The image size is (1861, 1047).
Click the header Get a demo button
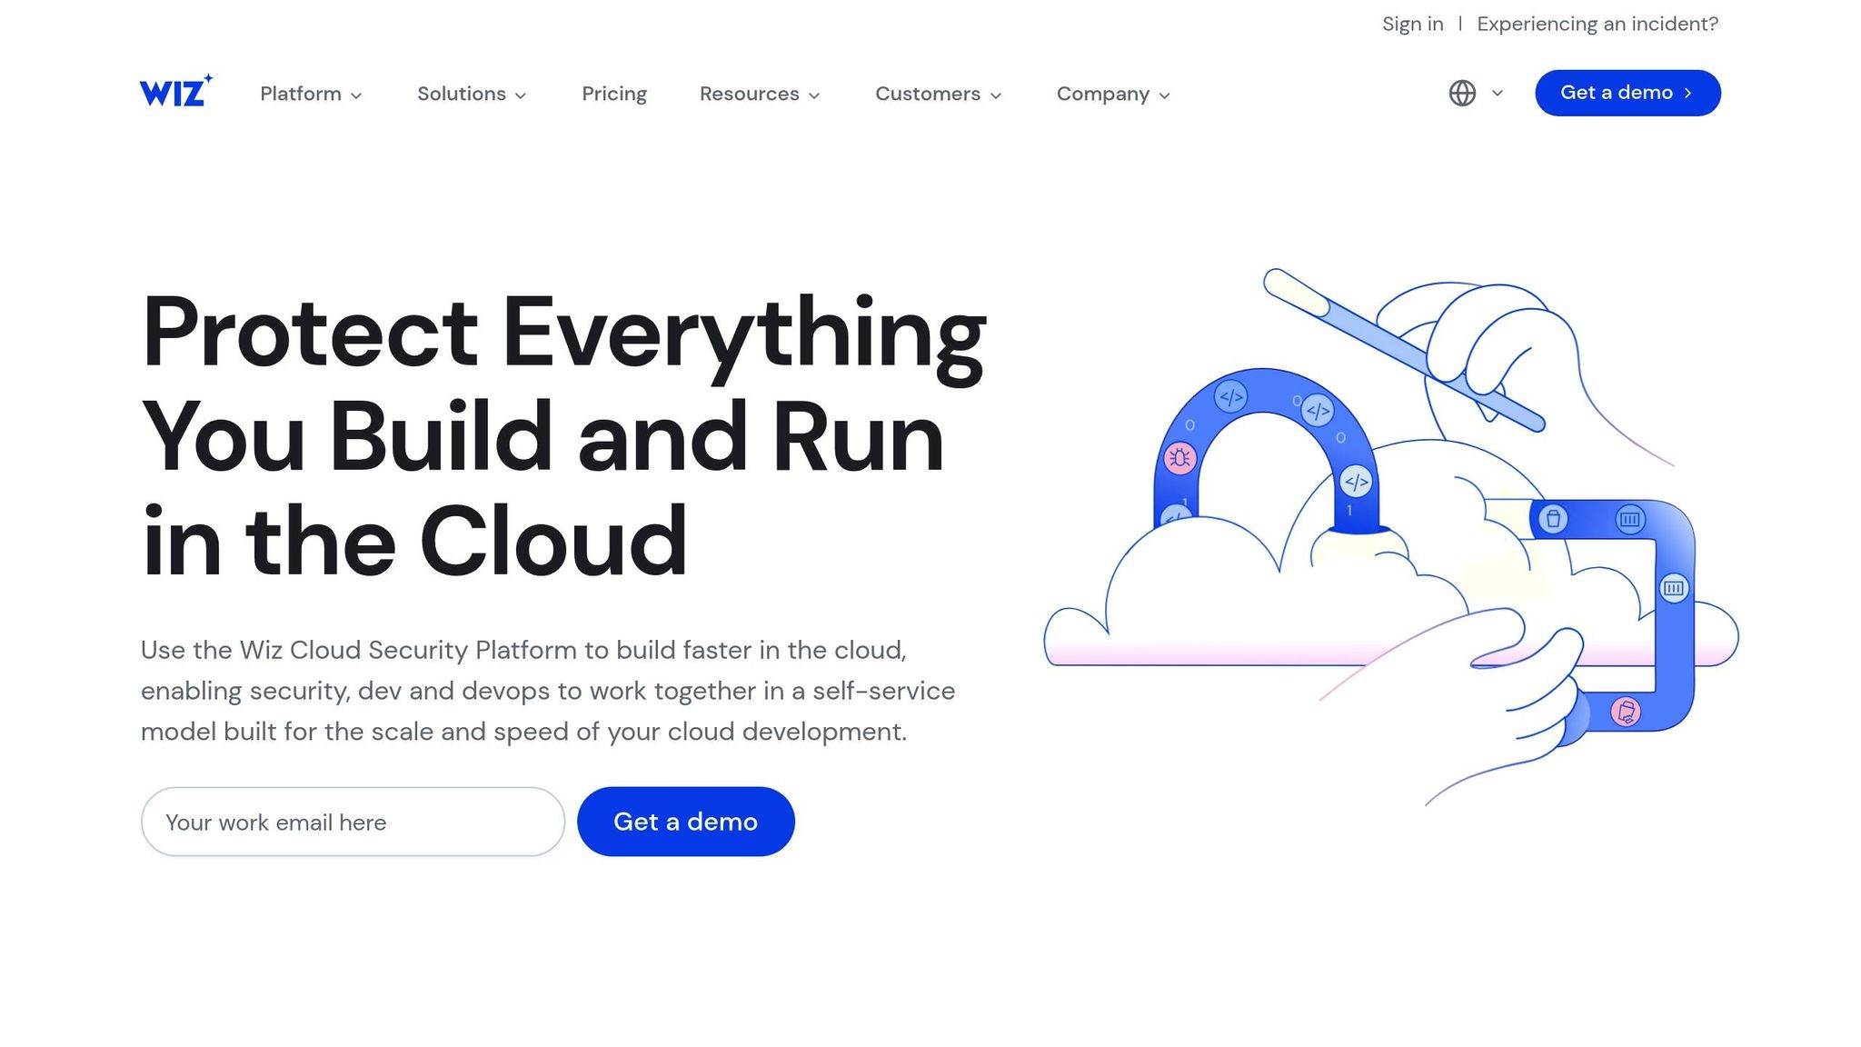pos(1627,93)
